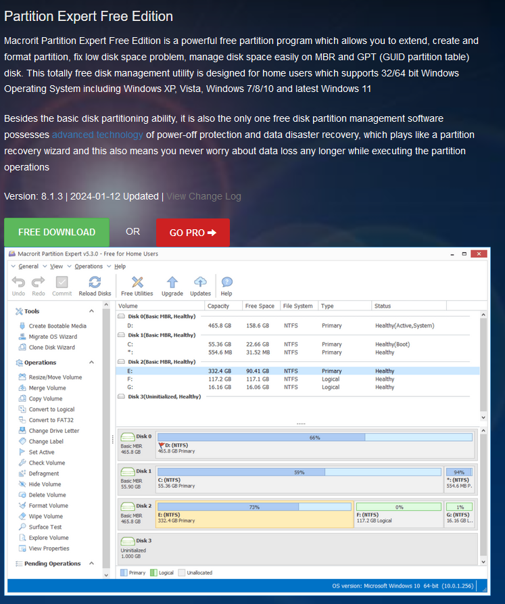The width and height of the screenshot is (505, 604).
Task: Sort by the File System column header
Action: (299, 306)
